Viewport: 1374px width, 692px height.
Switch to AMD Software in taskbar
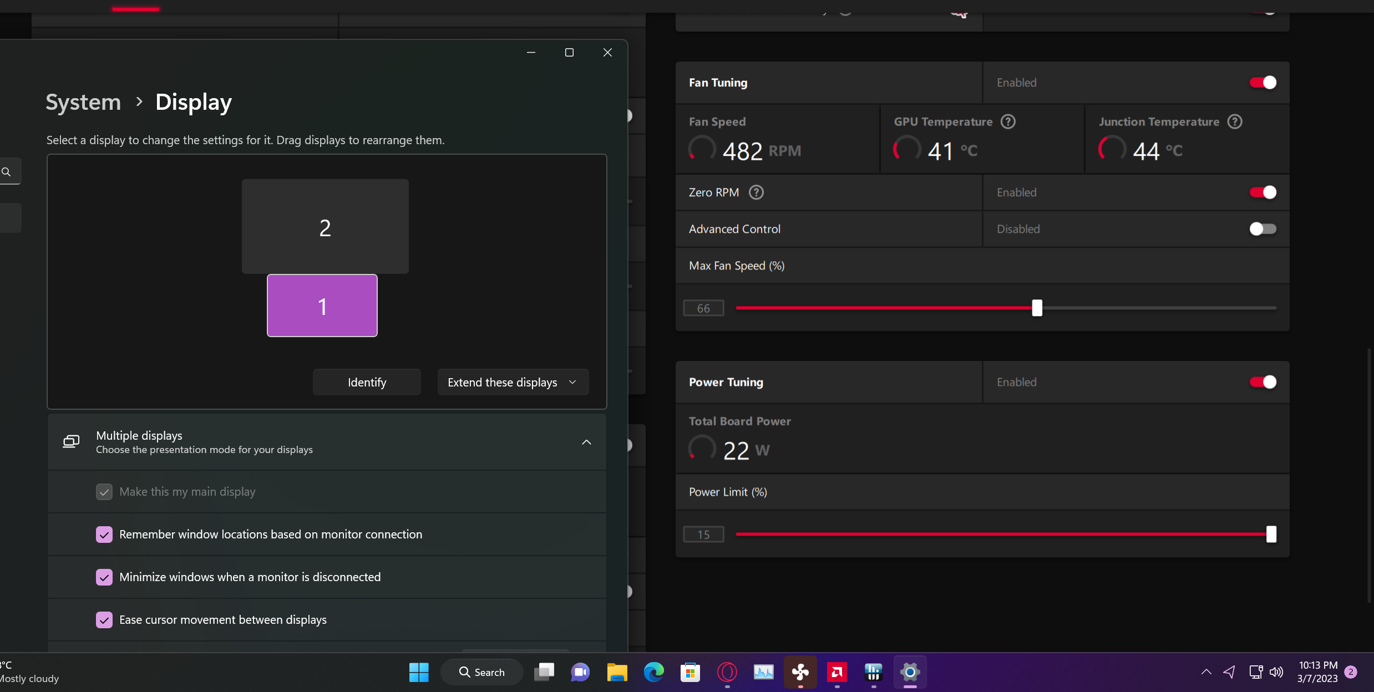[x=836, y=672]
